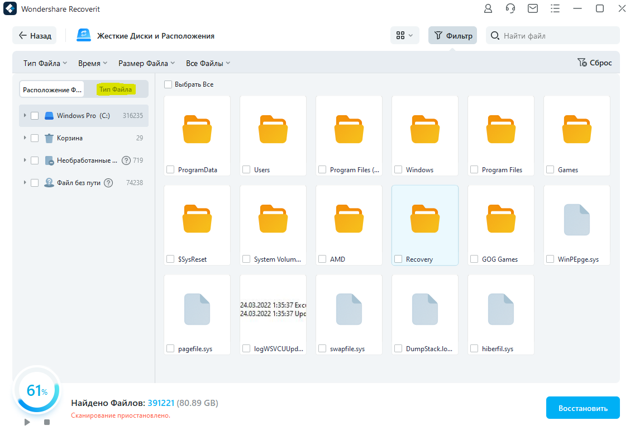Click the found files count 391221

click(161, 403)
